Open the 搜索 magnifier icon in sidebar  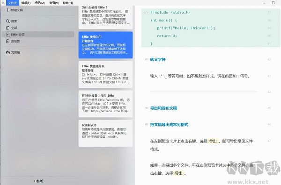[7, 21]
